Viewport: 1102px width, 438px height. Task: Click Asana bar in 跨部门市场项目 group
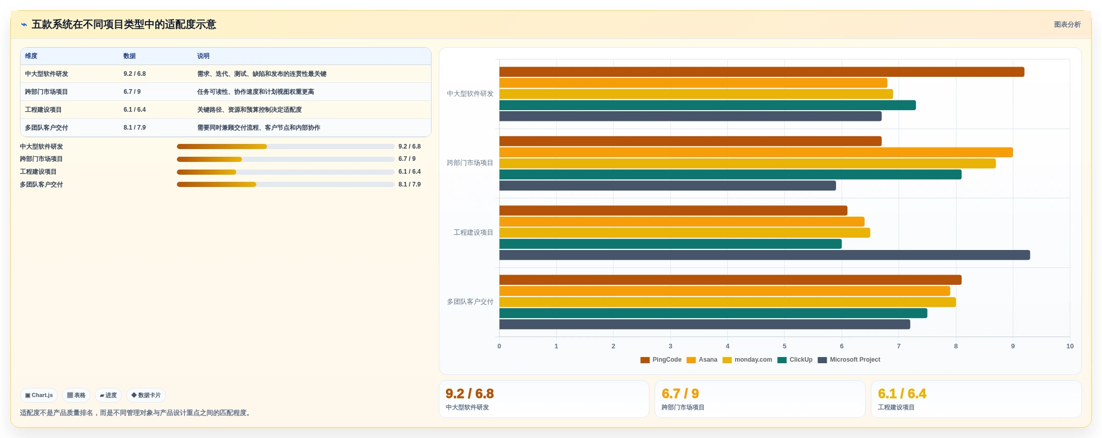coord(756,153)
